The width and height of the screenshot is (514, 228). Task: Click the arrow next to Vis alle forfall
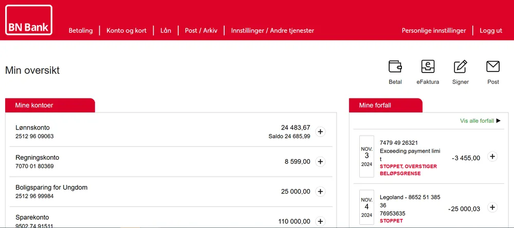(x=498, y=121)
